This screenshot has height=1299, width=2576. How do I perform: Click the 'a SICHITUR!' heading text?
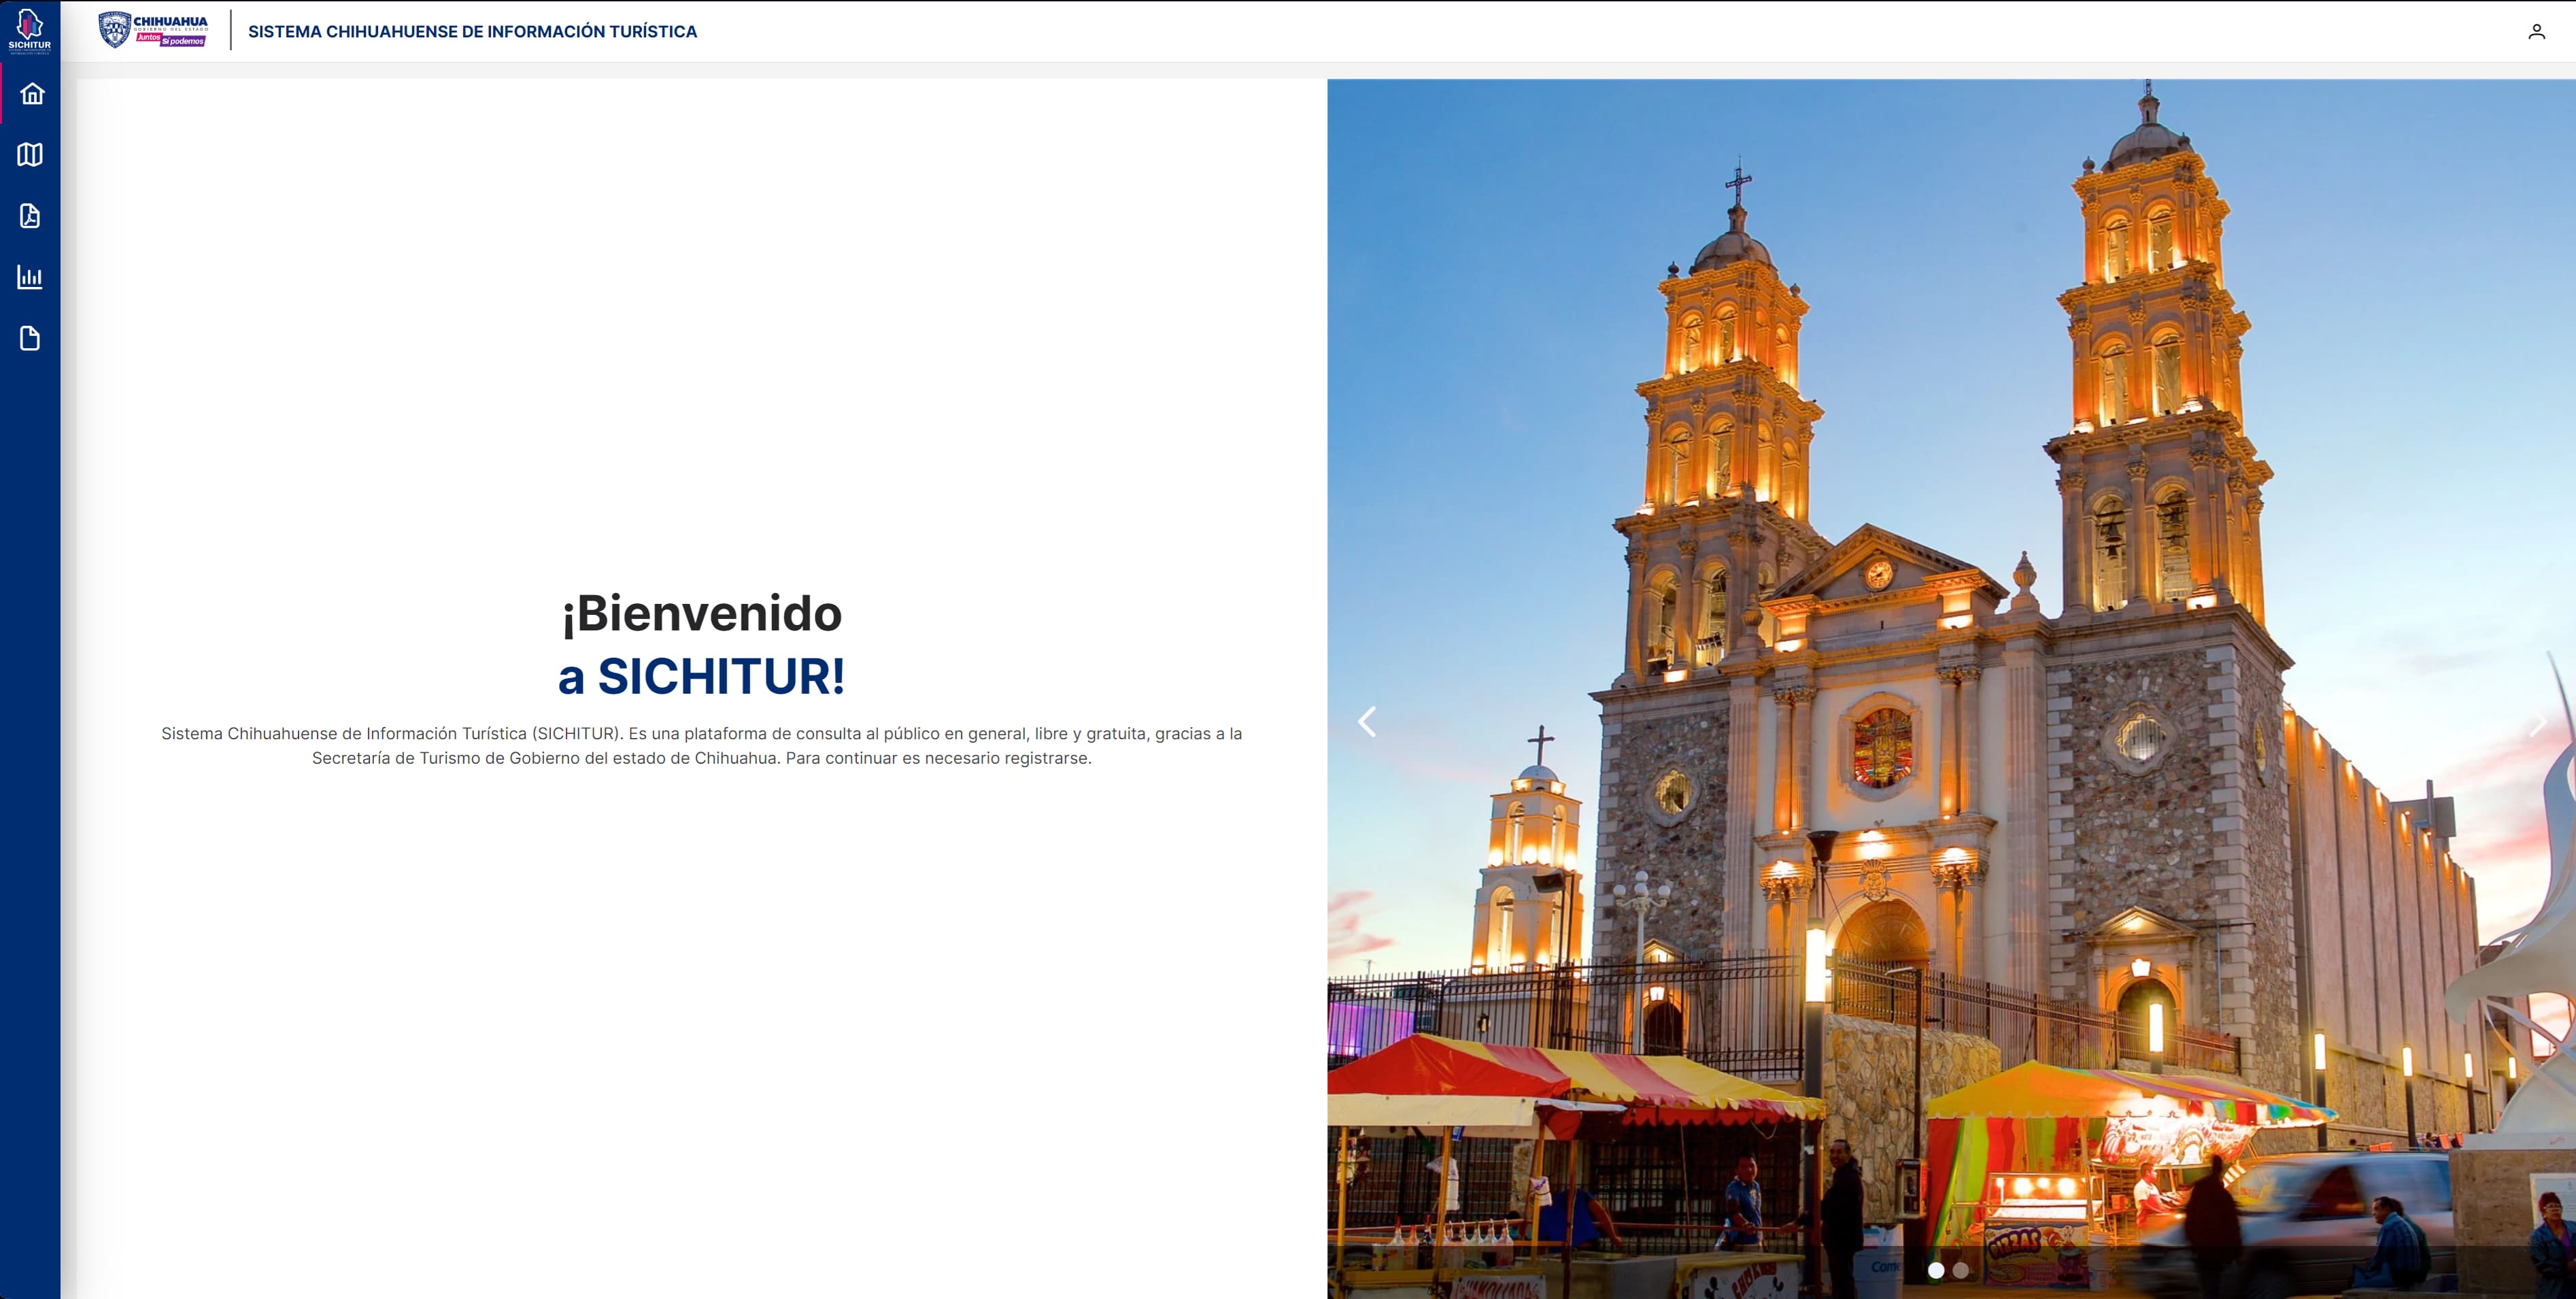point(702,676)
